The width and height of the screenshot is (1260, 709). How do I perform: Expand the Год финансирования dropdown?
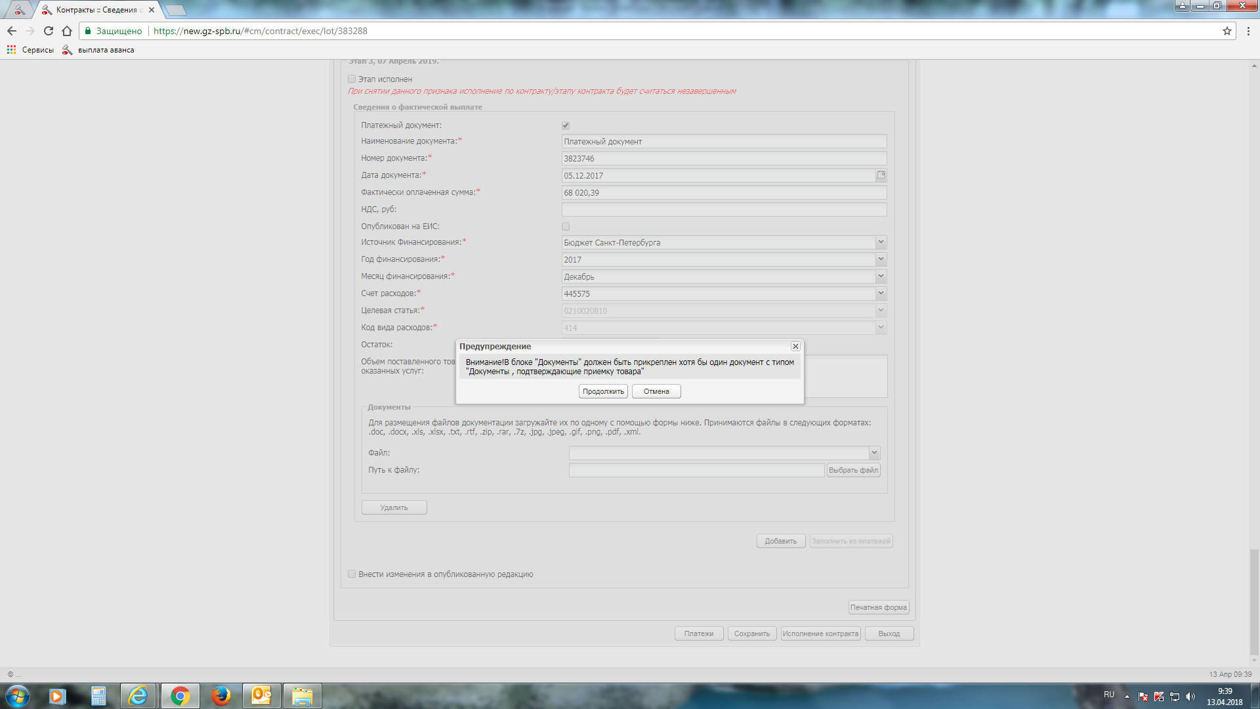coord(881,259)
